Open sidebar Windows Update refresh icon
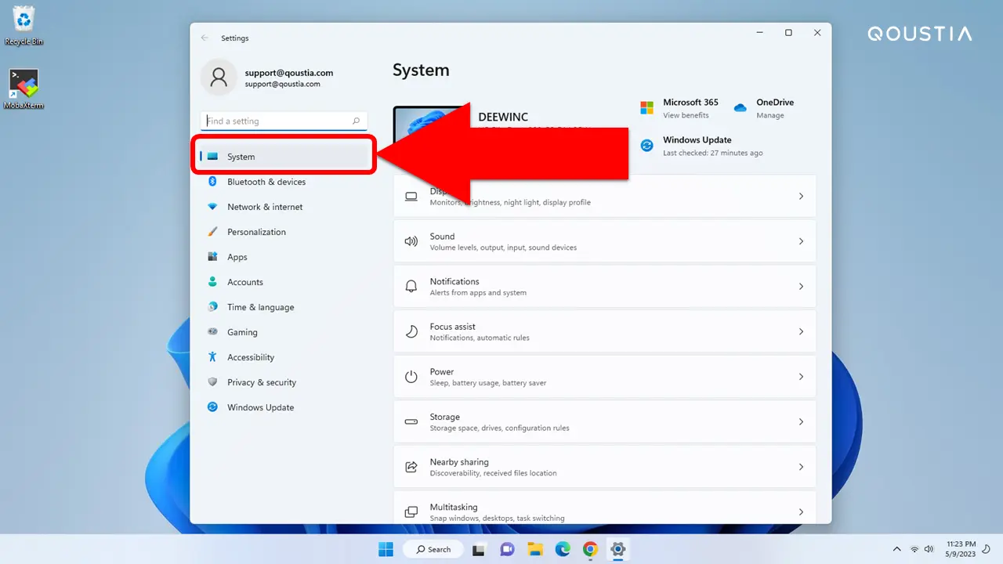Screen dimensions: 1003x564 pyautogui.click(x=212, y=407)
